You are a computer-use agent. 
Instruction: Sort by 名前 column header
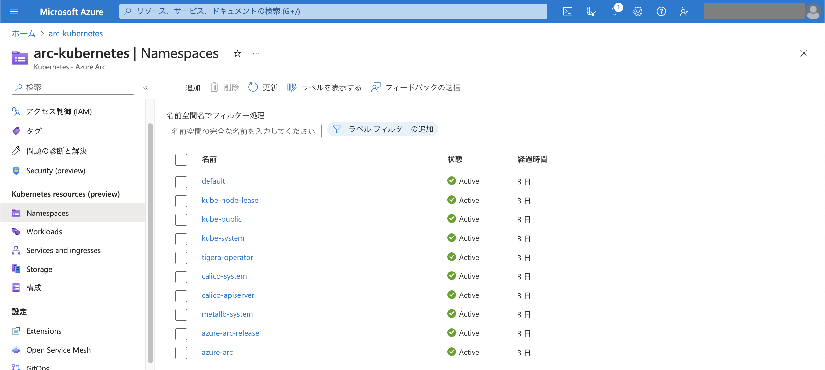(209, 159)
